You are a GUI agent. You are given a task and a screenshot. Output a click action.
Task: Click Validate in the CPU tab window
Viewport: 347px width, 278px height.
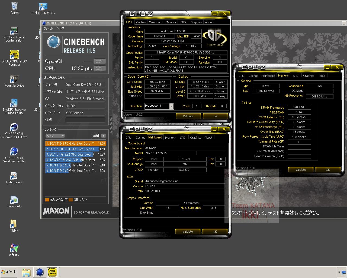[188, 116]
